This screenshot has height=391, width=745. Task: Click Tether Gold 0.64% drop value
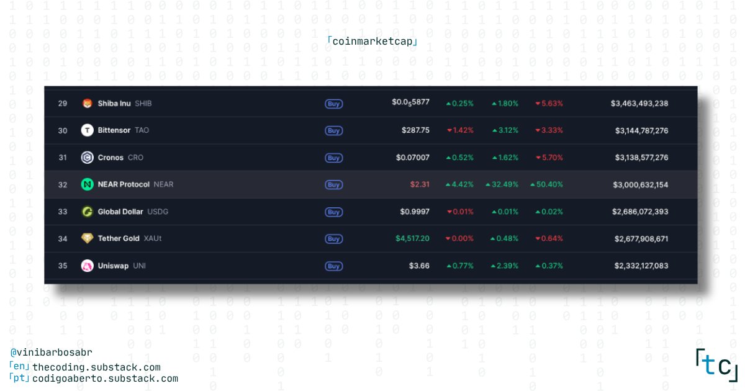[x=549, y=238]
